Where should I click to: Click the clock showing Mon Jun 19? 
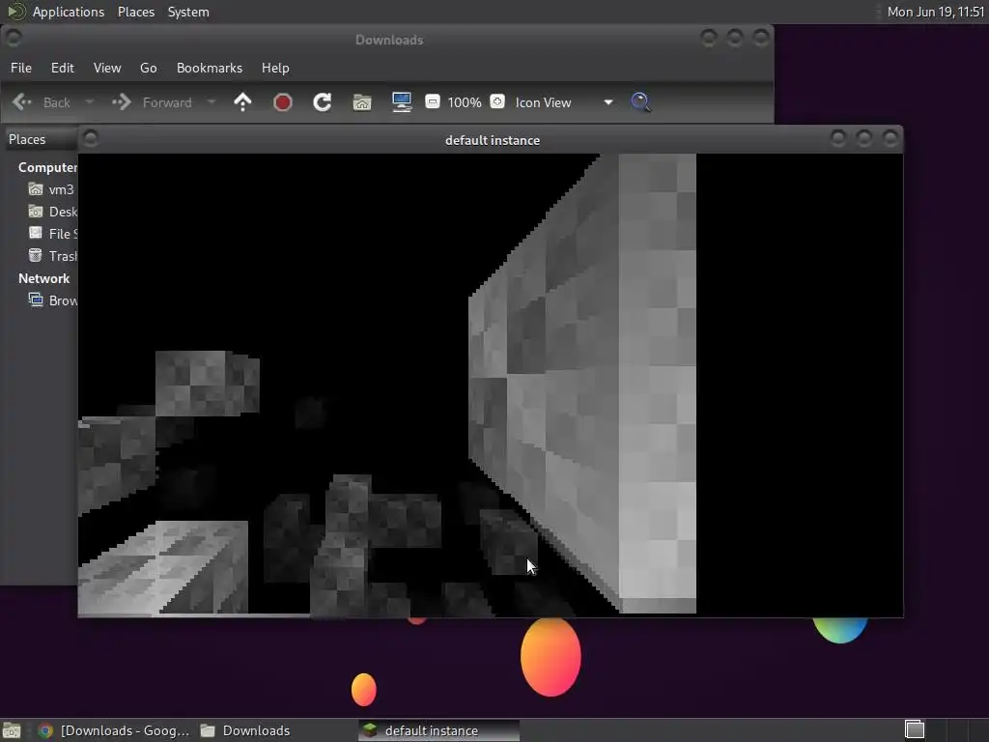pyautogui.click(x=936, y=12)
